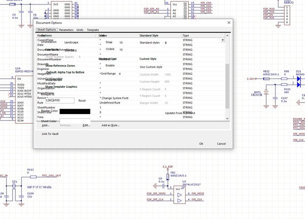Select the Time parameter row
The height and width of the screenshot is (219, 305).
131,117
